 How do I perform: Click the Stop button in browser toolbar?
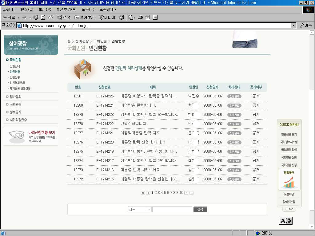coord(36,18)
